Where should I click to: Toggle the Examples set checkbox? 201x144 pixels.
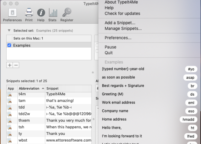[9, 45]
